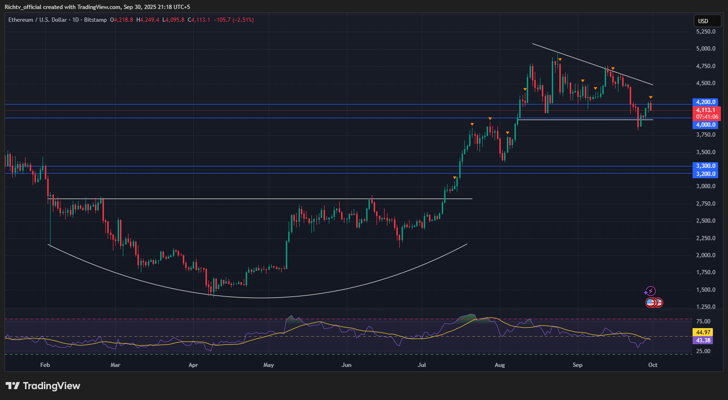The width and height of the screenshot is (728, 400).
Task: Click the 1D interval in chart header
Action: point(76,20)
